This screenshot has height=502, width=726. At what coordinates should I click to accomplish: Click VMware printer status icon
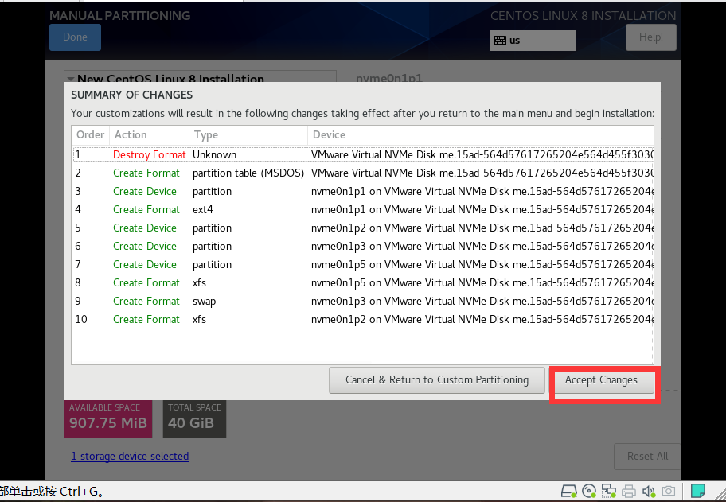click(x=629, y=491)
